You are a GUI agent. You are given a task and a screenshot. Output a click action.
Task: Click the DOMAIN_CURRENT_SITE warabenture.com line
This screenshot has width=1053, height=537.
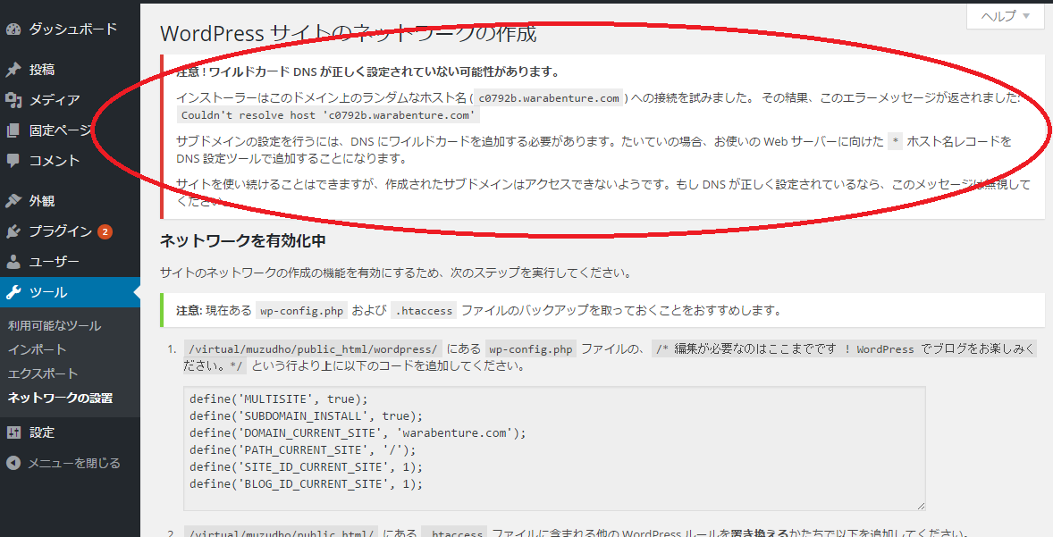(x=358, y=433)
